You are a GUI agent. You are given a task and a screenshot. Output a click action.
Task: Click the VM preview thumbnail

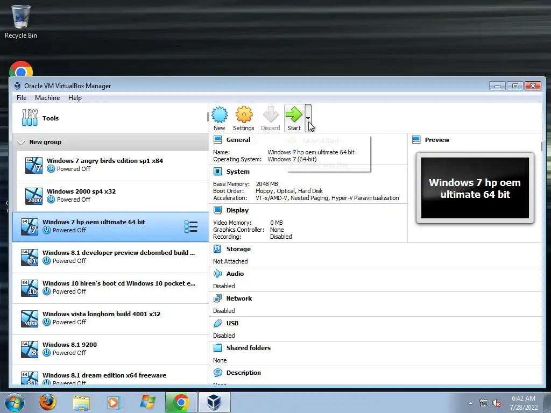point(475,188)
